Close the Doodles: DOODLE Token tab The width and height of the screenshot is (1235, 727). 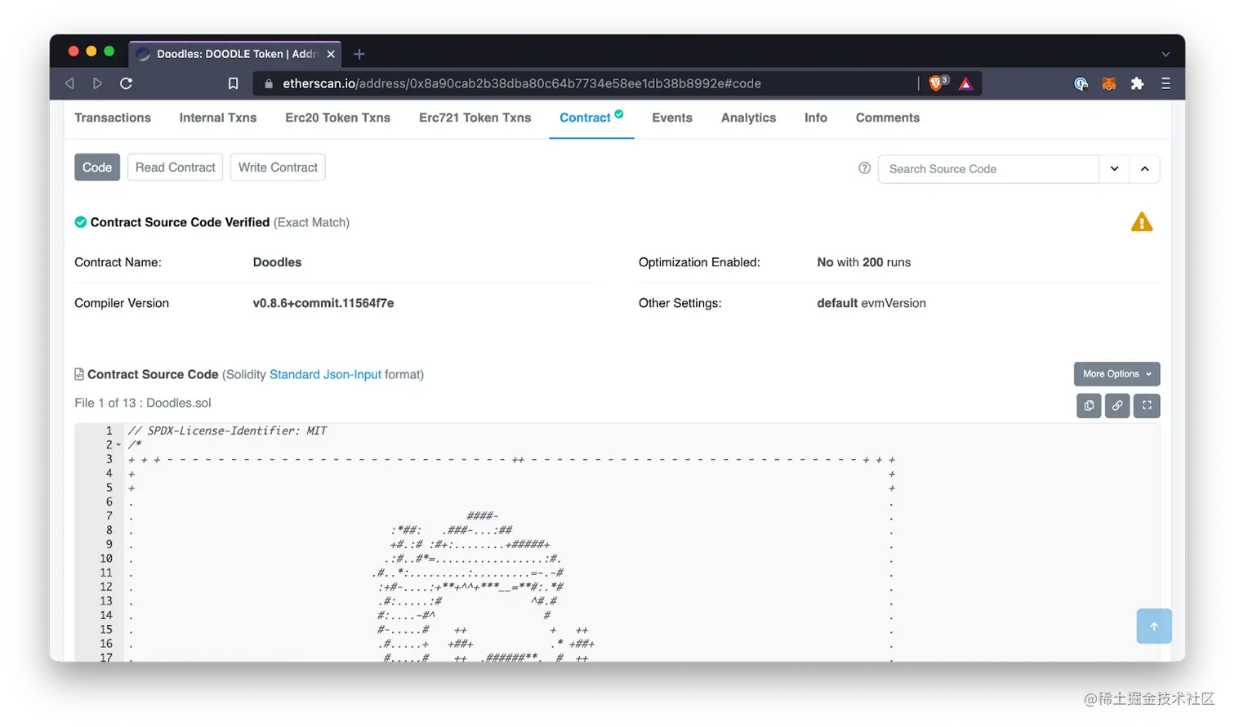pyautogui.click(x=331, y=54)
